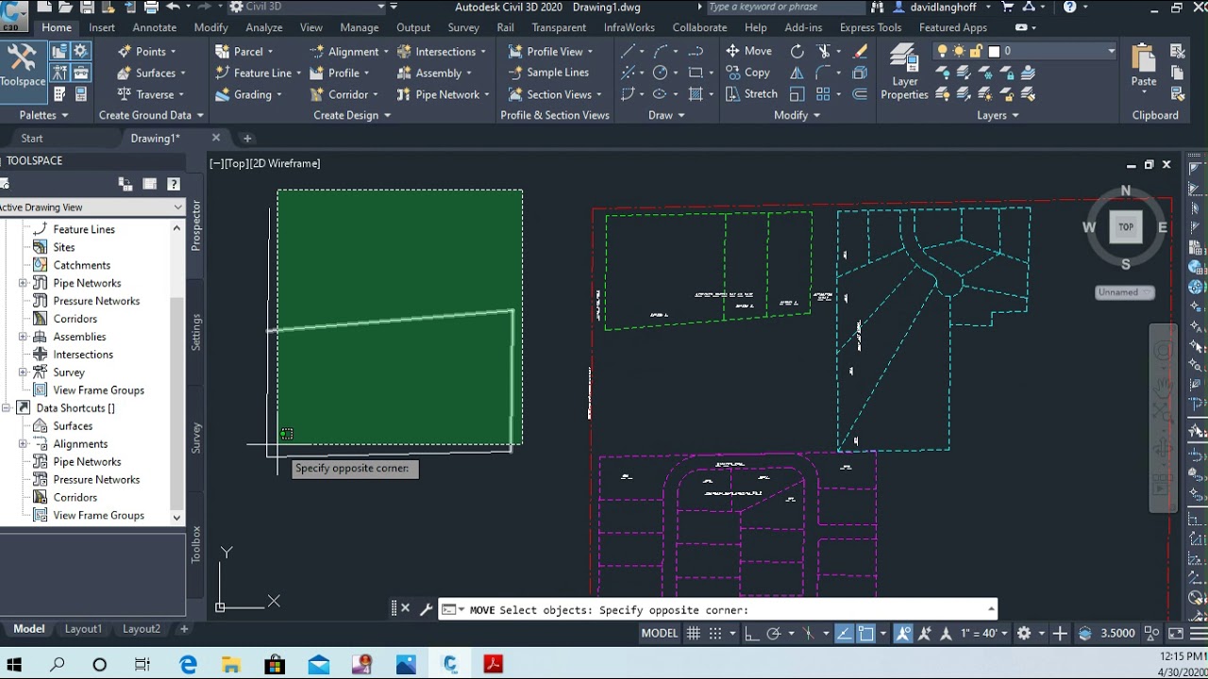Click the TOP face of the ViewCube

click(x=1126, y=227)
